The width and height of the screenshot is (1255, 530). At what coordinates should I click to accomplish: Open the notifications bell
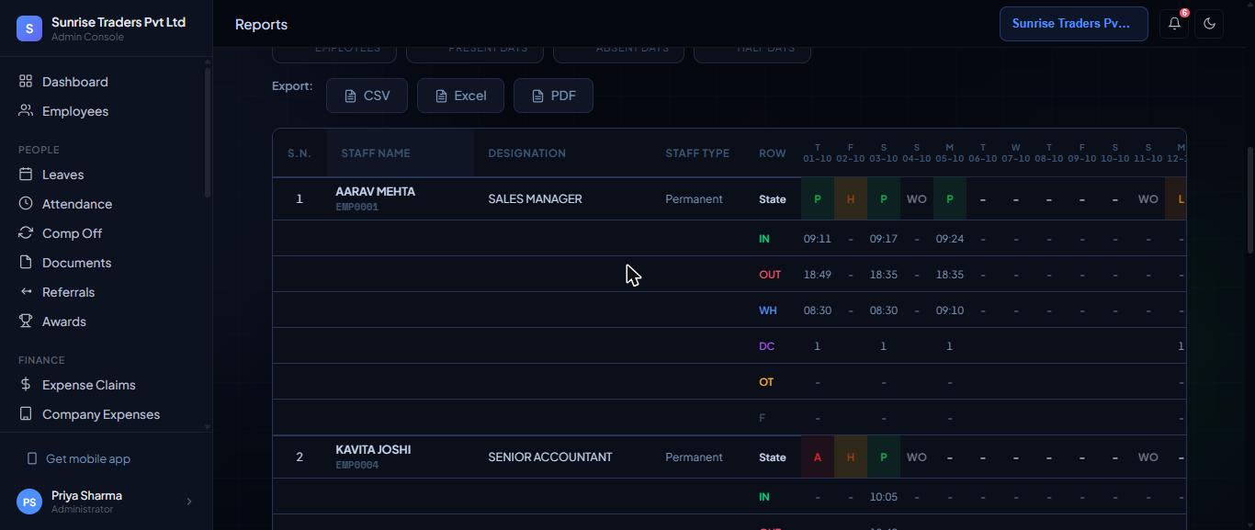[1174, 24]
